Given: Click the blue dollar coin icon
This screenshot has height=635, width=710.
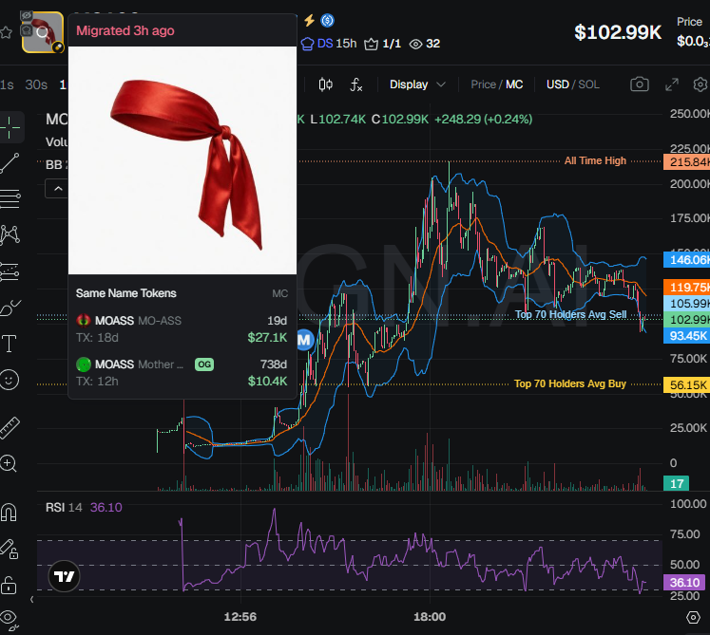Looking at the screenshot, I should 327,20.
